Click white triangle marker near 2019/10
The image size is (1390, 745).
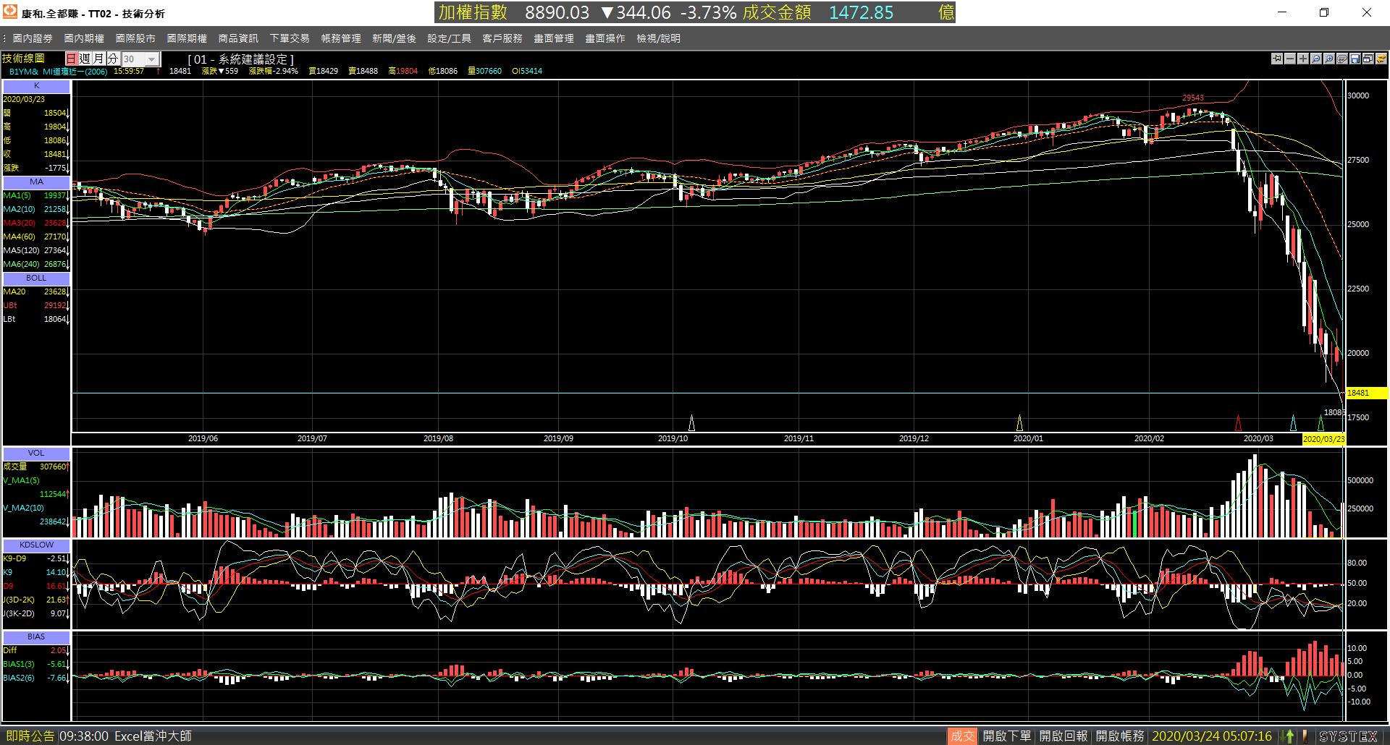pos(691,423)
